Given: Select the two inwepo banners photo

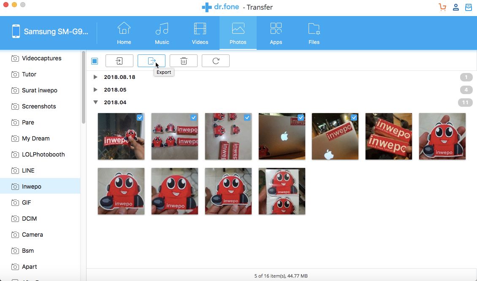Looking at the screenshot, I should click(389, 136).
